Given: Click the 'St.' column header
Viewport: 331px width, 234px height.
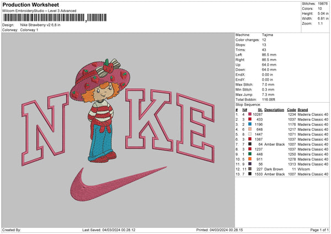Looking at the screenshot, I should pos(260,110).
